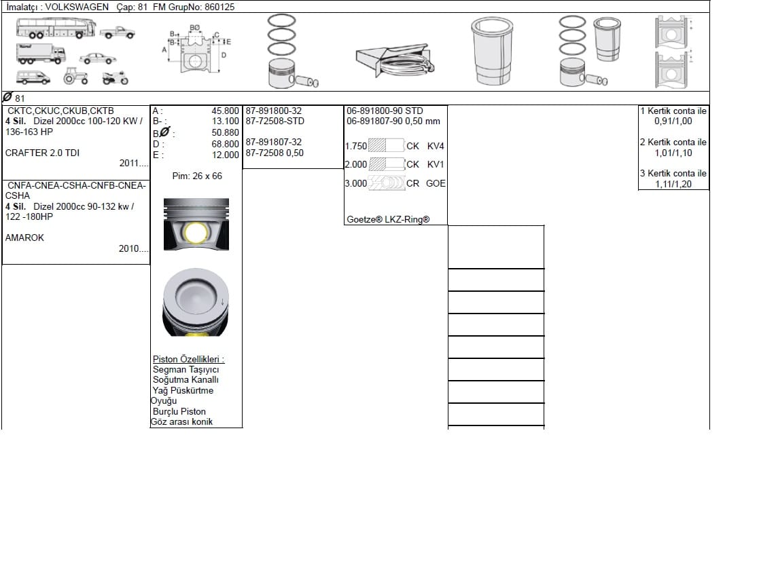
Task: Click the 2.000 CK ring profile icon
Action: coord(386,164)
